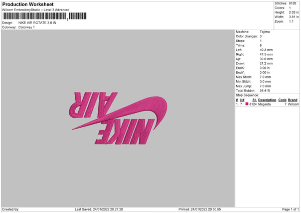Click the Up value '30.0 mm'
301x213 pixels.
(266, 59)
